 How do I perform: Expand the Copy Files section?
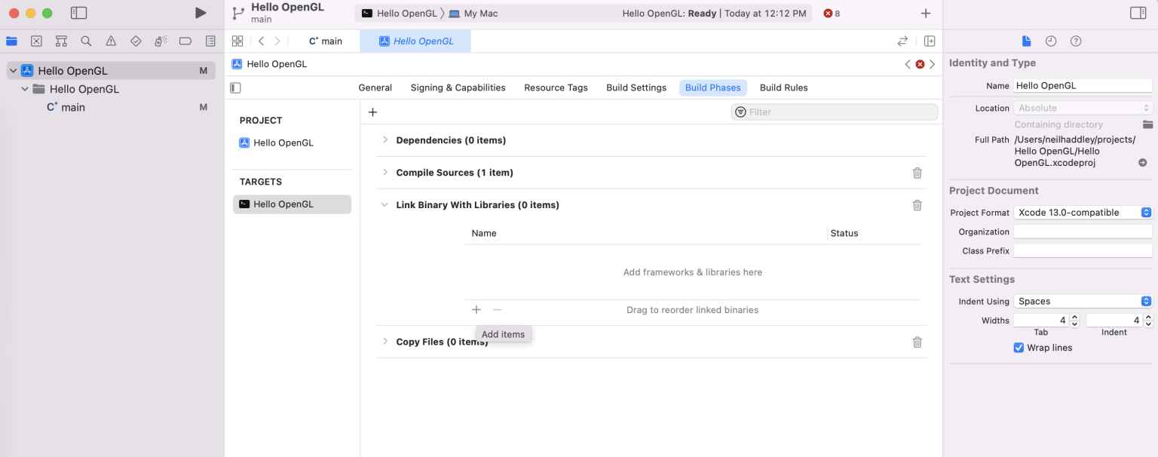pos(385,342)
